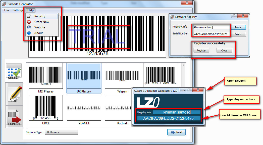Click the Barcode Type: label
Screen dimensions: 263x145
click(35, 132)
